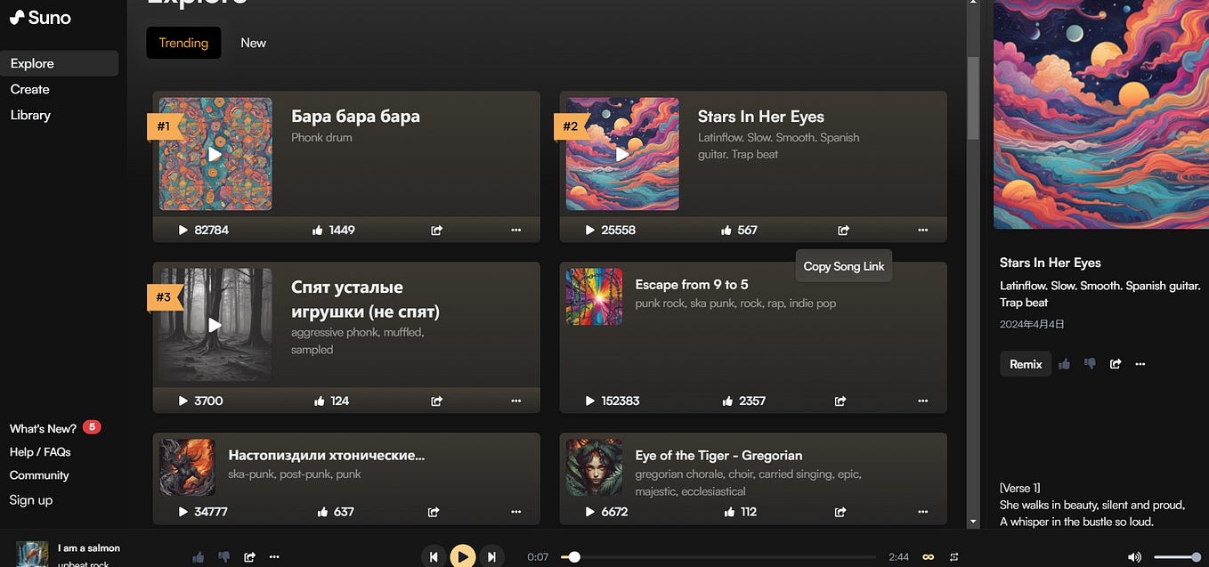Open the Sign up link
The height and width of the screenshot is (567, 1209).
31,500
